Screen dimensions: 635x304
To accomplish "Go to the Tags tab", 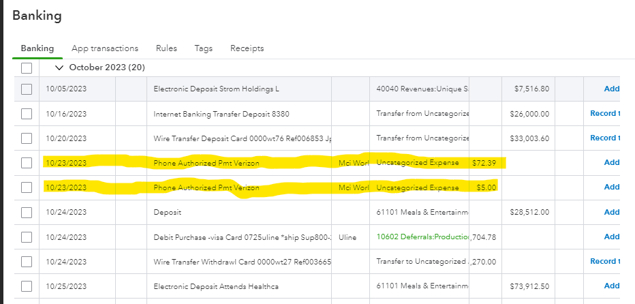I will [x=203, y=48].
